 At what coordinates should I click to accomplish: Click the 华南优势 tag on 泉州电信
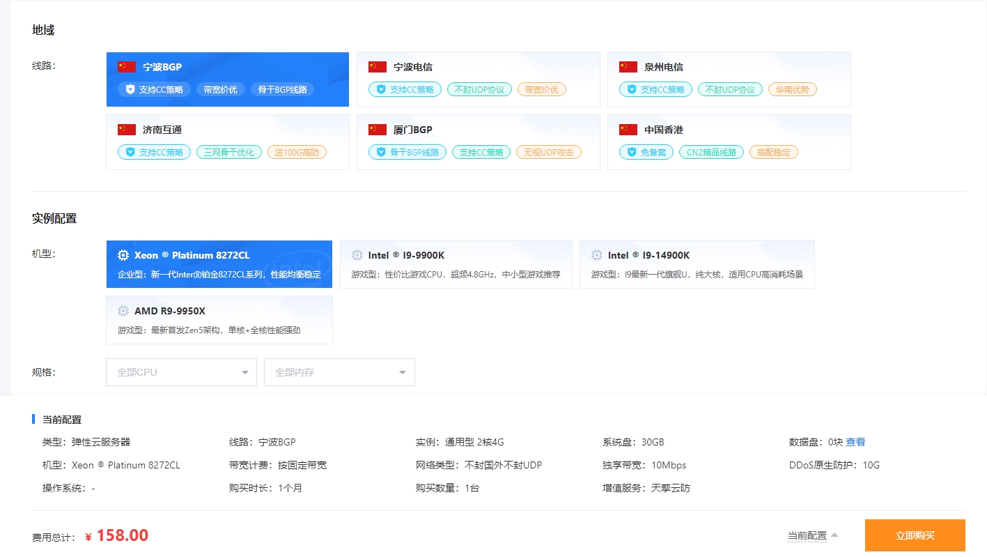click(x=793, y=89)
